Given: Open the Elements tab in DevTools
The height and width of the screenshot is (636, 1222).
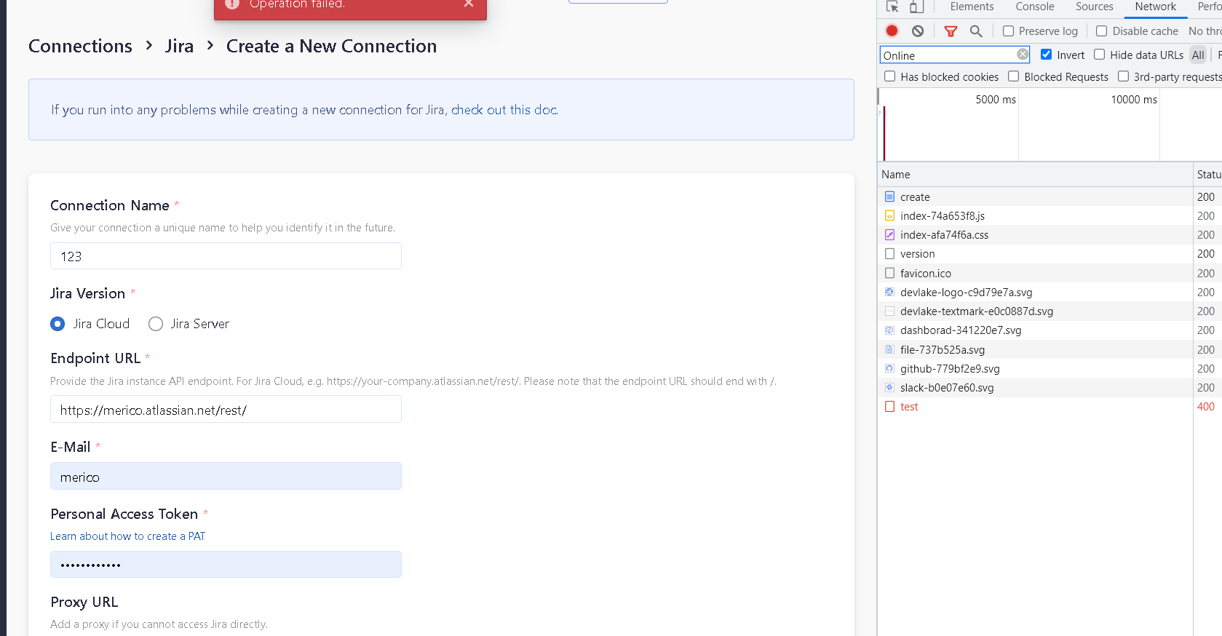Looking at the screenshot, I should coord(972,7).
